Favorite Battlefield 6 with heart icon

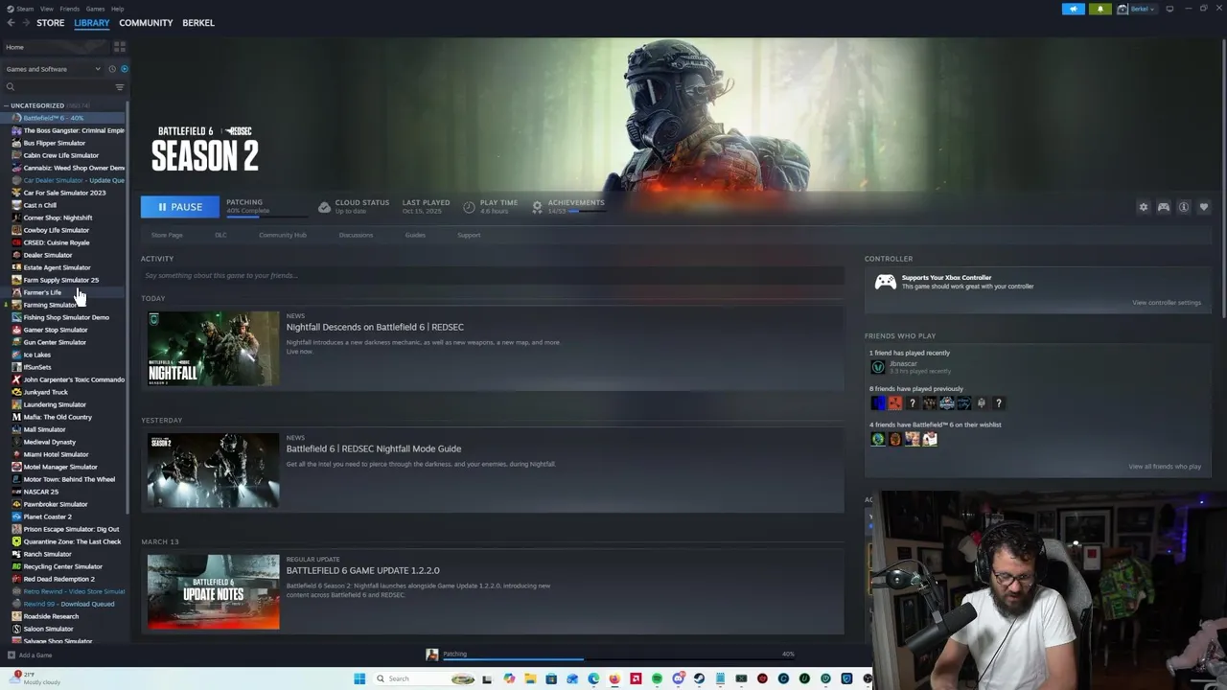(1204, 207)
